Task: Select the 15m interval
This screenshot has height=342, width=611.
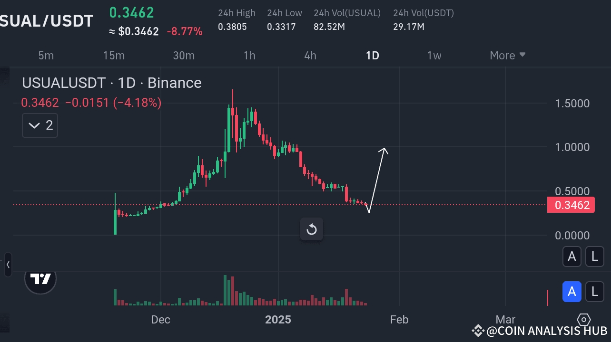Action: (x=114, y=55)
